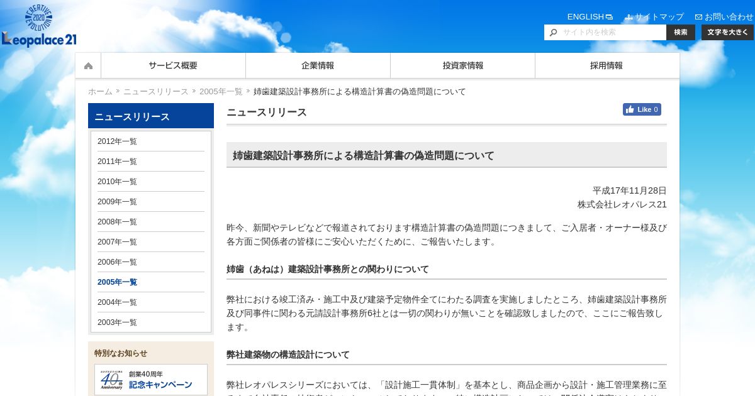Go to ホーム breadcrumb
The width and height of the screenshot is (755, 396).
pos(100,92)
